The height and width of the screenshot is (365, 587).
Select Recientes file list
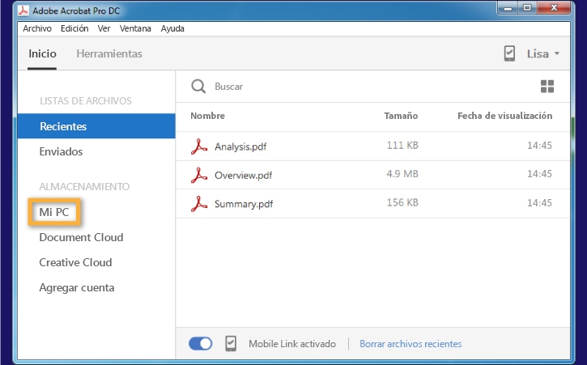pyautogui.click(x=96, y=126)
